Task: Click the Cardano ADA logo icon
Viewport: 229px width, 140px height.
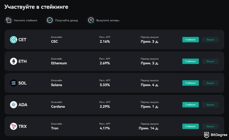Action: 14,105
